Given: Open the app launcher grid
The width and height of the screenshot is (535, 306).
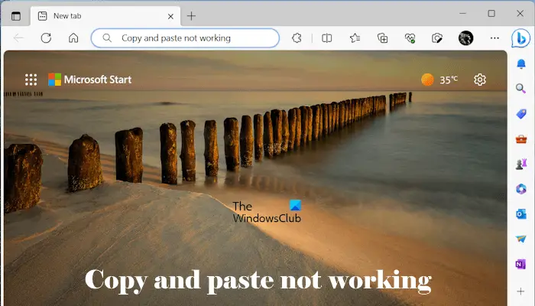Looking at the screenshot, I should pos(31,80).
